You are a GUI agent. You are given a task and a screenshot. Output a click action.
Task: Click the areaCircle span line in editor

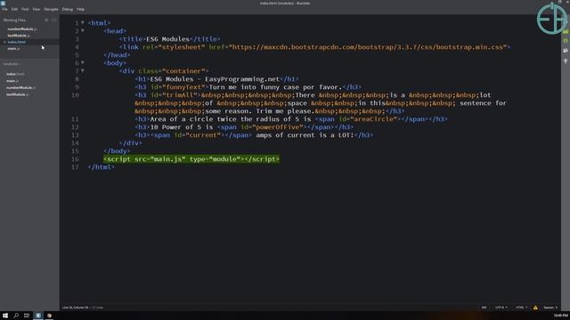(x=291, y=119)
